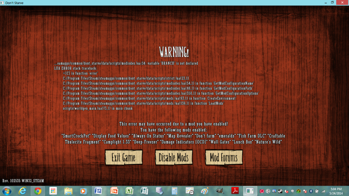
Task: Click the Rev. 102535 WIN32_STEAM version text
Action: pos(23,181)
